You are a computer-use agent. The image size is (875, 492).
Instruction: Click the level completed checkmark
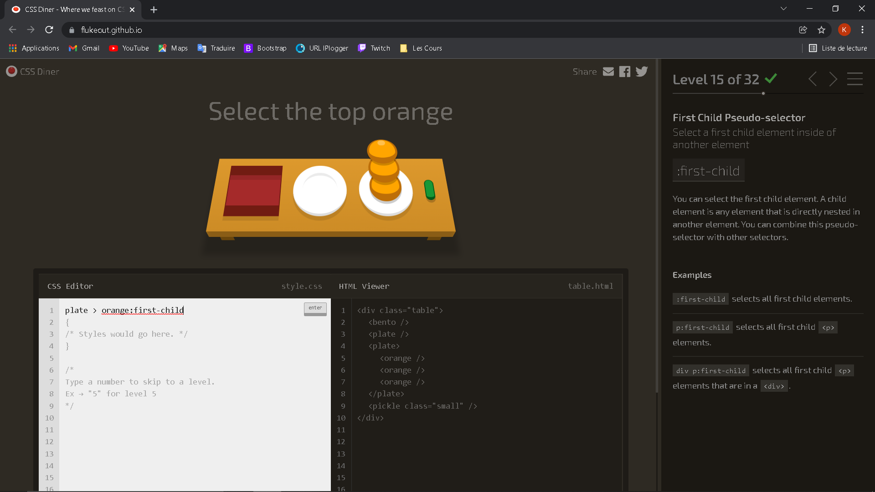pos(771,78)
